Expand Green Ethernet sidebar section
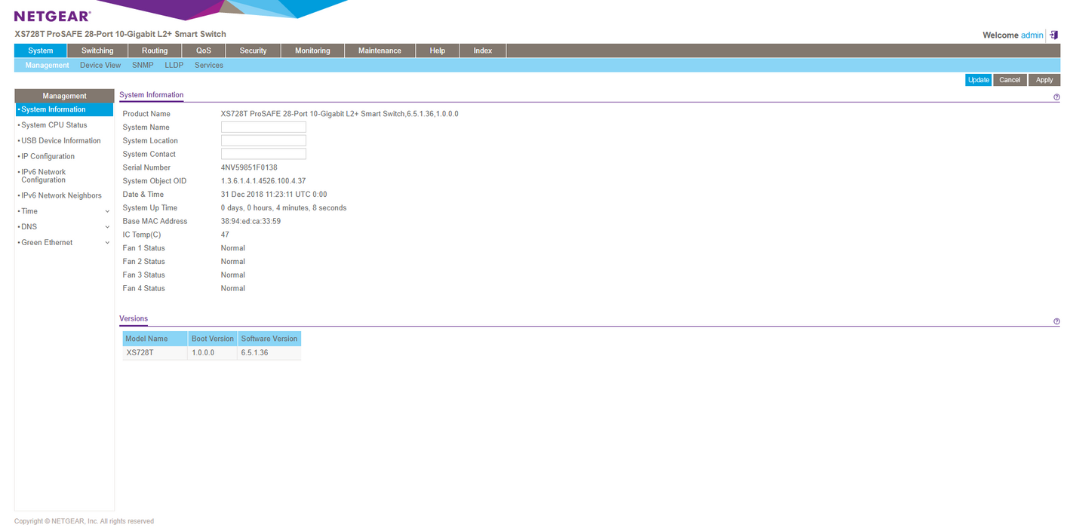This screenshot has width=1073, height=528. 63,243
